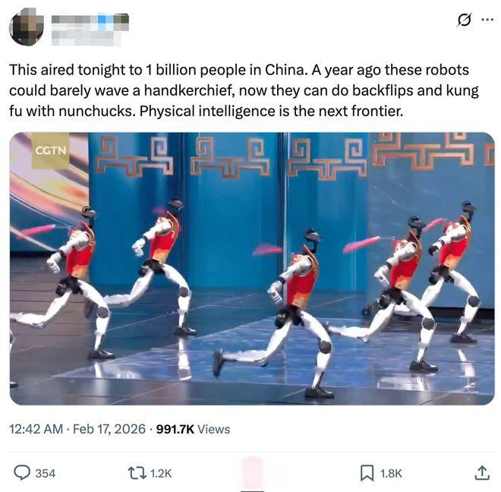Click the 1.8K bookmarks count
501x492 pixels.
click(391, 474)
